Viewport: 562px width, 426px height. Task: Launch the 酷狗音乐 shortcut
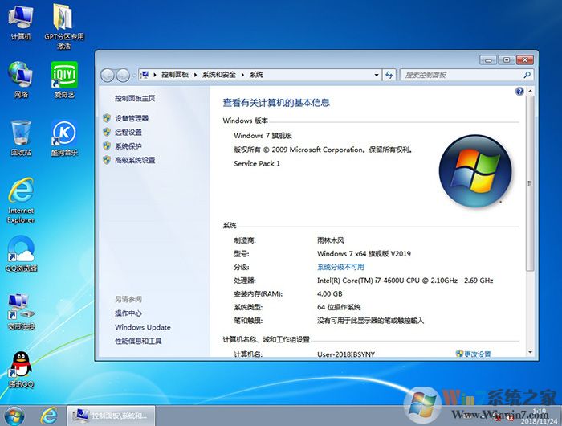(x=64, y=137)
